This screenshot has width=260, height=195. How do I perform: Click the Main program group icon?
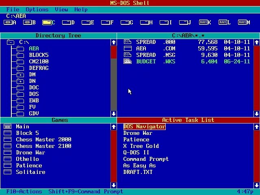click(x=7, y=126)
